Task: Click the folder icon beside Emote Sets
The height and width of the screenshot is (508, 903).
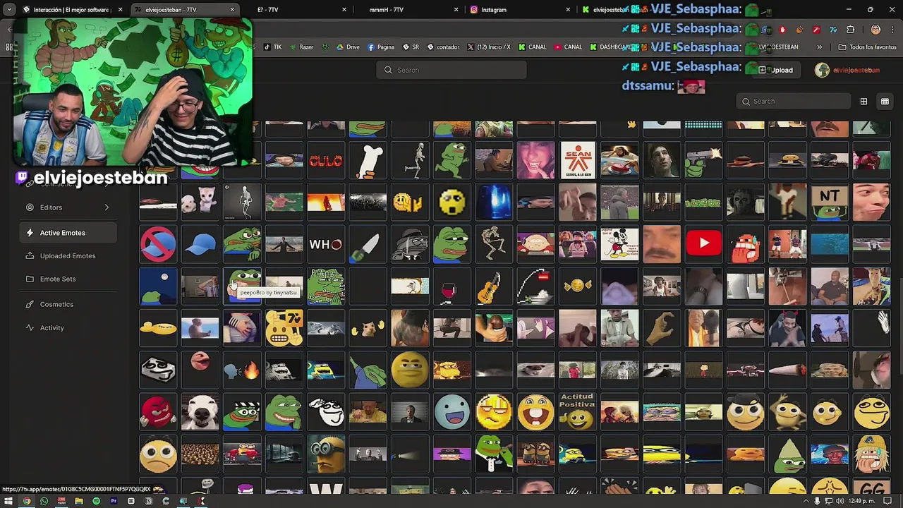Action: [30, 279]
